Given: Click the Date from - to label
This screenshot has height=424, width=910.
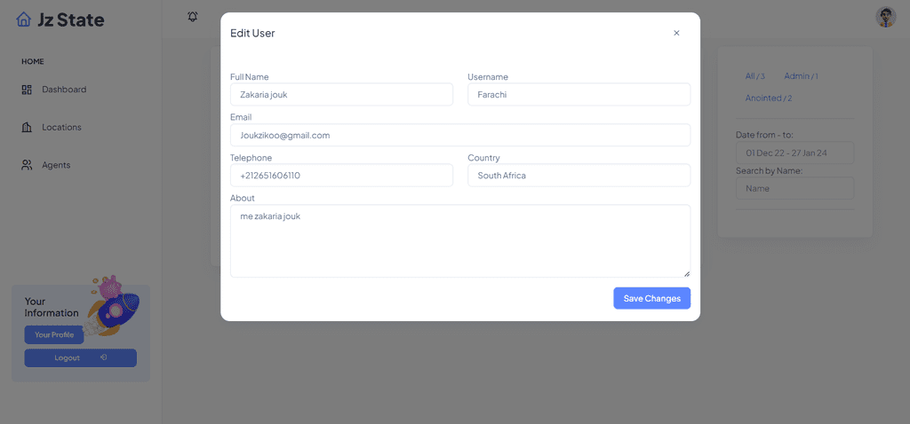Looking at the screenshot, I should [764, 135].
